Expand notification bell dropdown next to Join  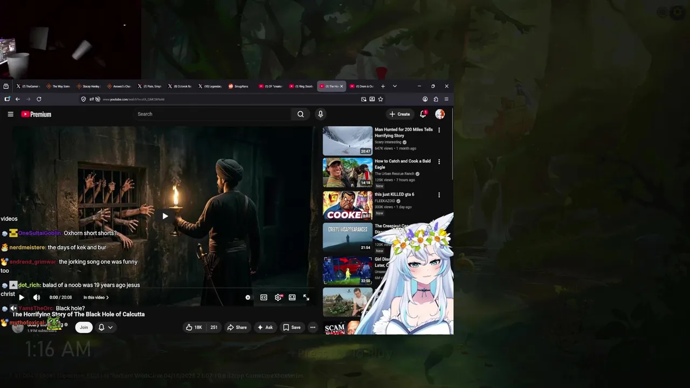coord(106,327)
